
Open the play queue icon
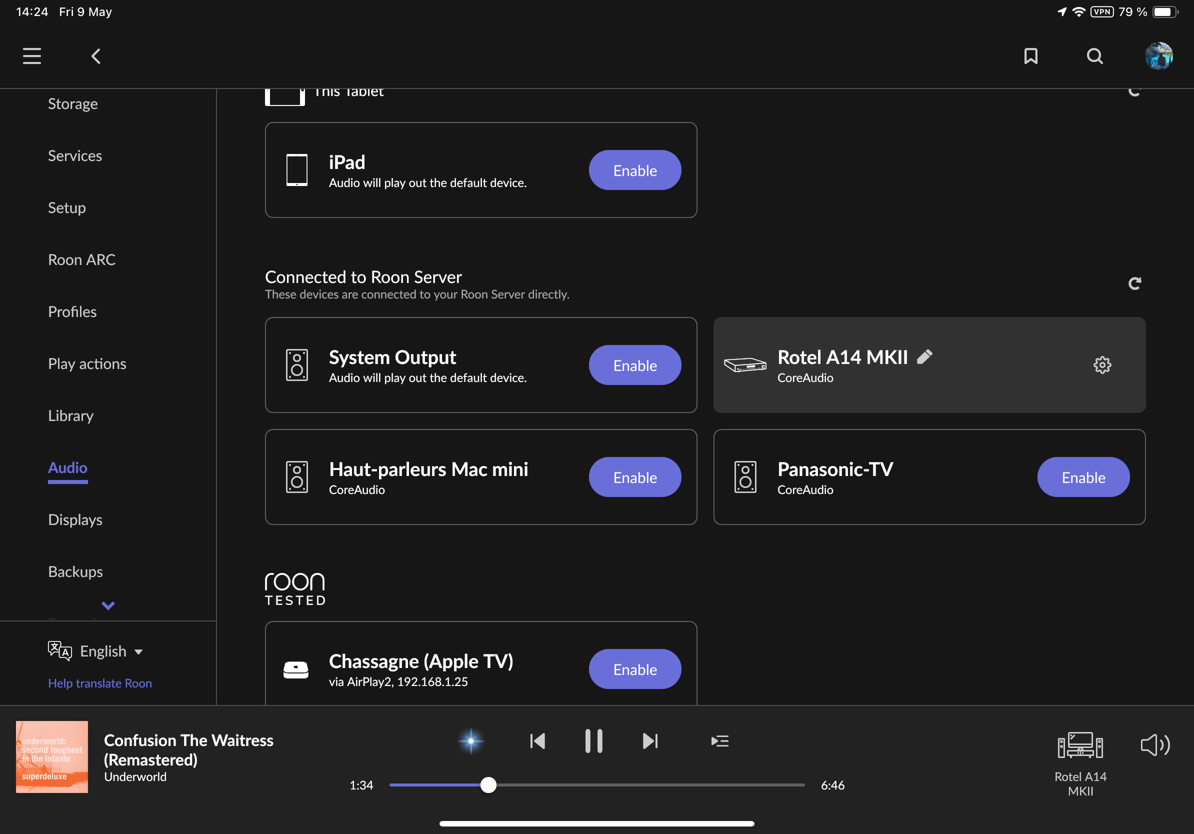tap(719, 740)
